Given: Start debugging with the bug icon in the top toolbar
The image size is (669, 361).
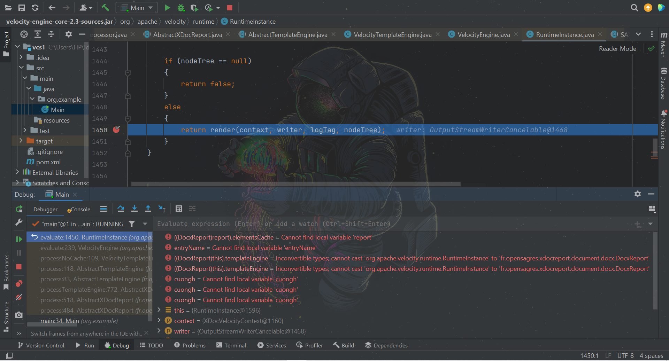Looking at the screenshot, I should tap(181, 8).
